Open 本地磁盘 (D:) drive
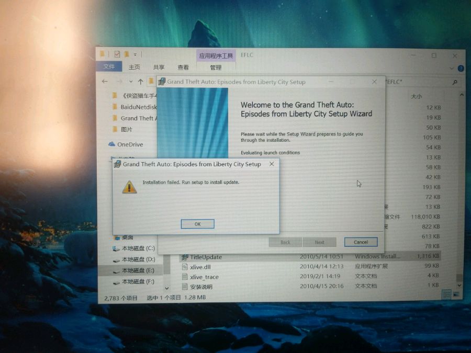 (138, 259)
